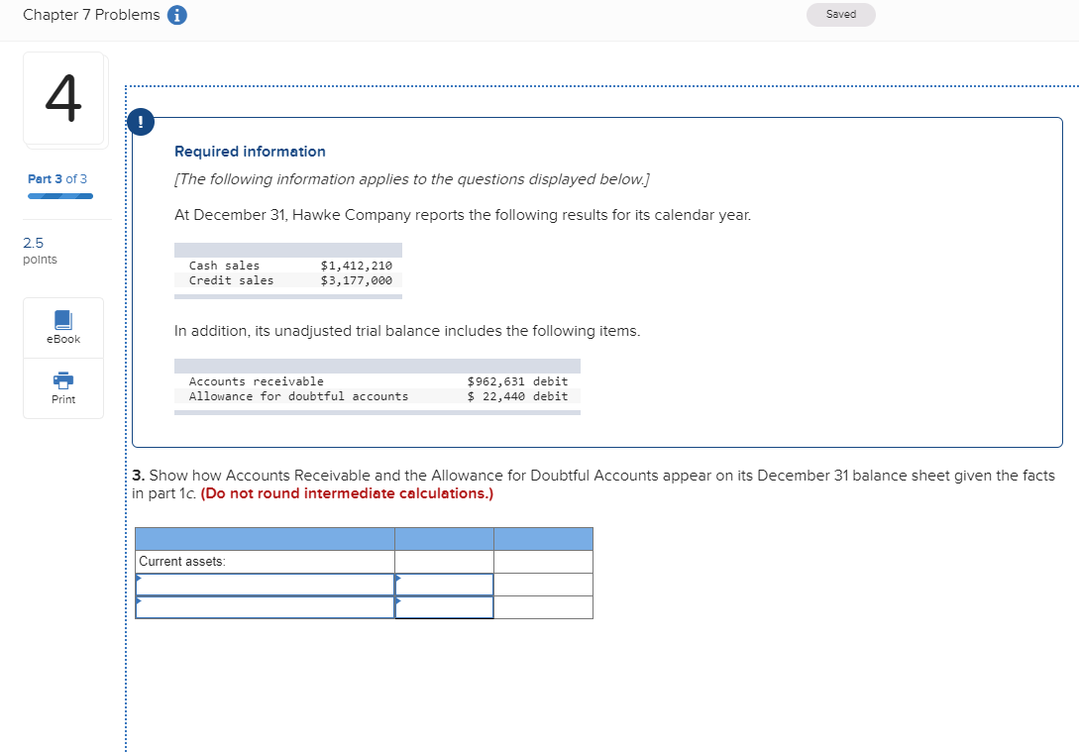Click the info icon beside Chapter 7 Problems
Viewport: 1079px width, 752px height.
point(175,15)
